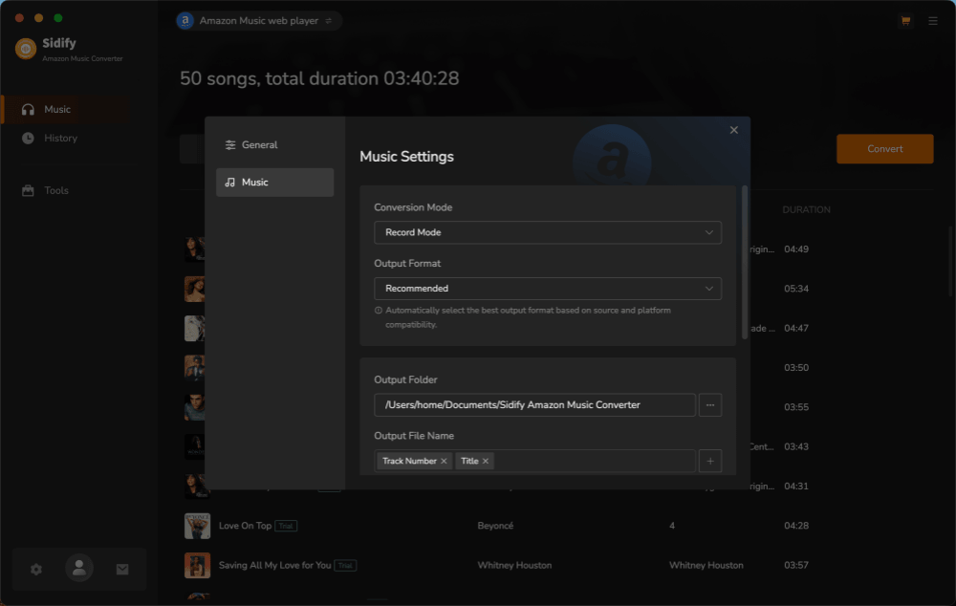This screenshot has width=956, height=606.
Task: Click the settings dialog scrollbar
Action: point(744,262)
